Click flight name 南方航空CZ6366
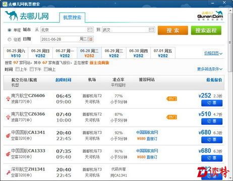The width and height of the screenshot is (233, 181). (x=28, y=114)
